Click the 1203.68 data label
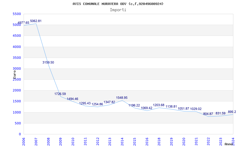This screenshot has height=147, width=236. [x=159, y=105]
